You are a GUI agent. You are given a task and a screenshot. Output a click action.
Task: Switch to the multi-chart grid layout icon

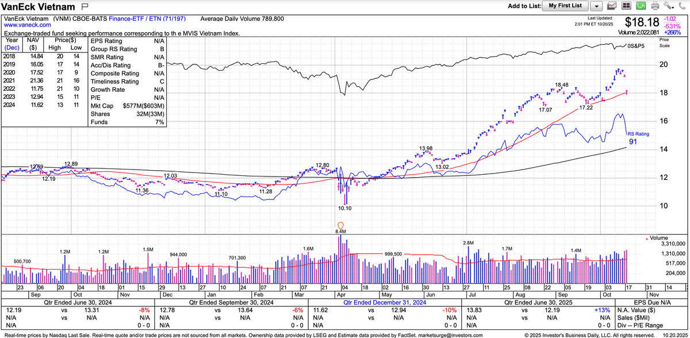[626, 6]
